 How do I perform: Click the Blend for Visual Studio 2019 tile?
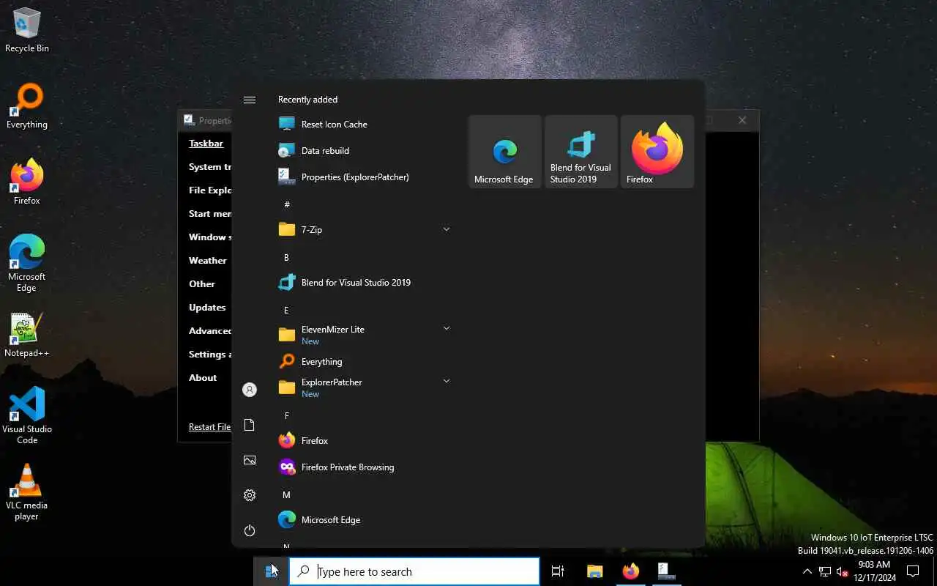click(x=581, y=152)
